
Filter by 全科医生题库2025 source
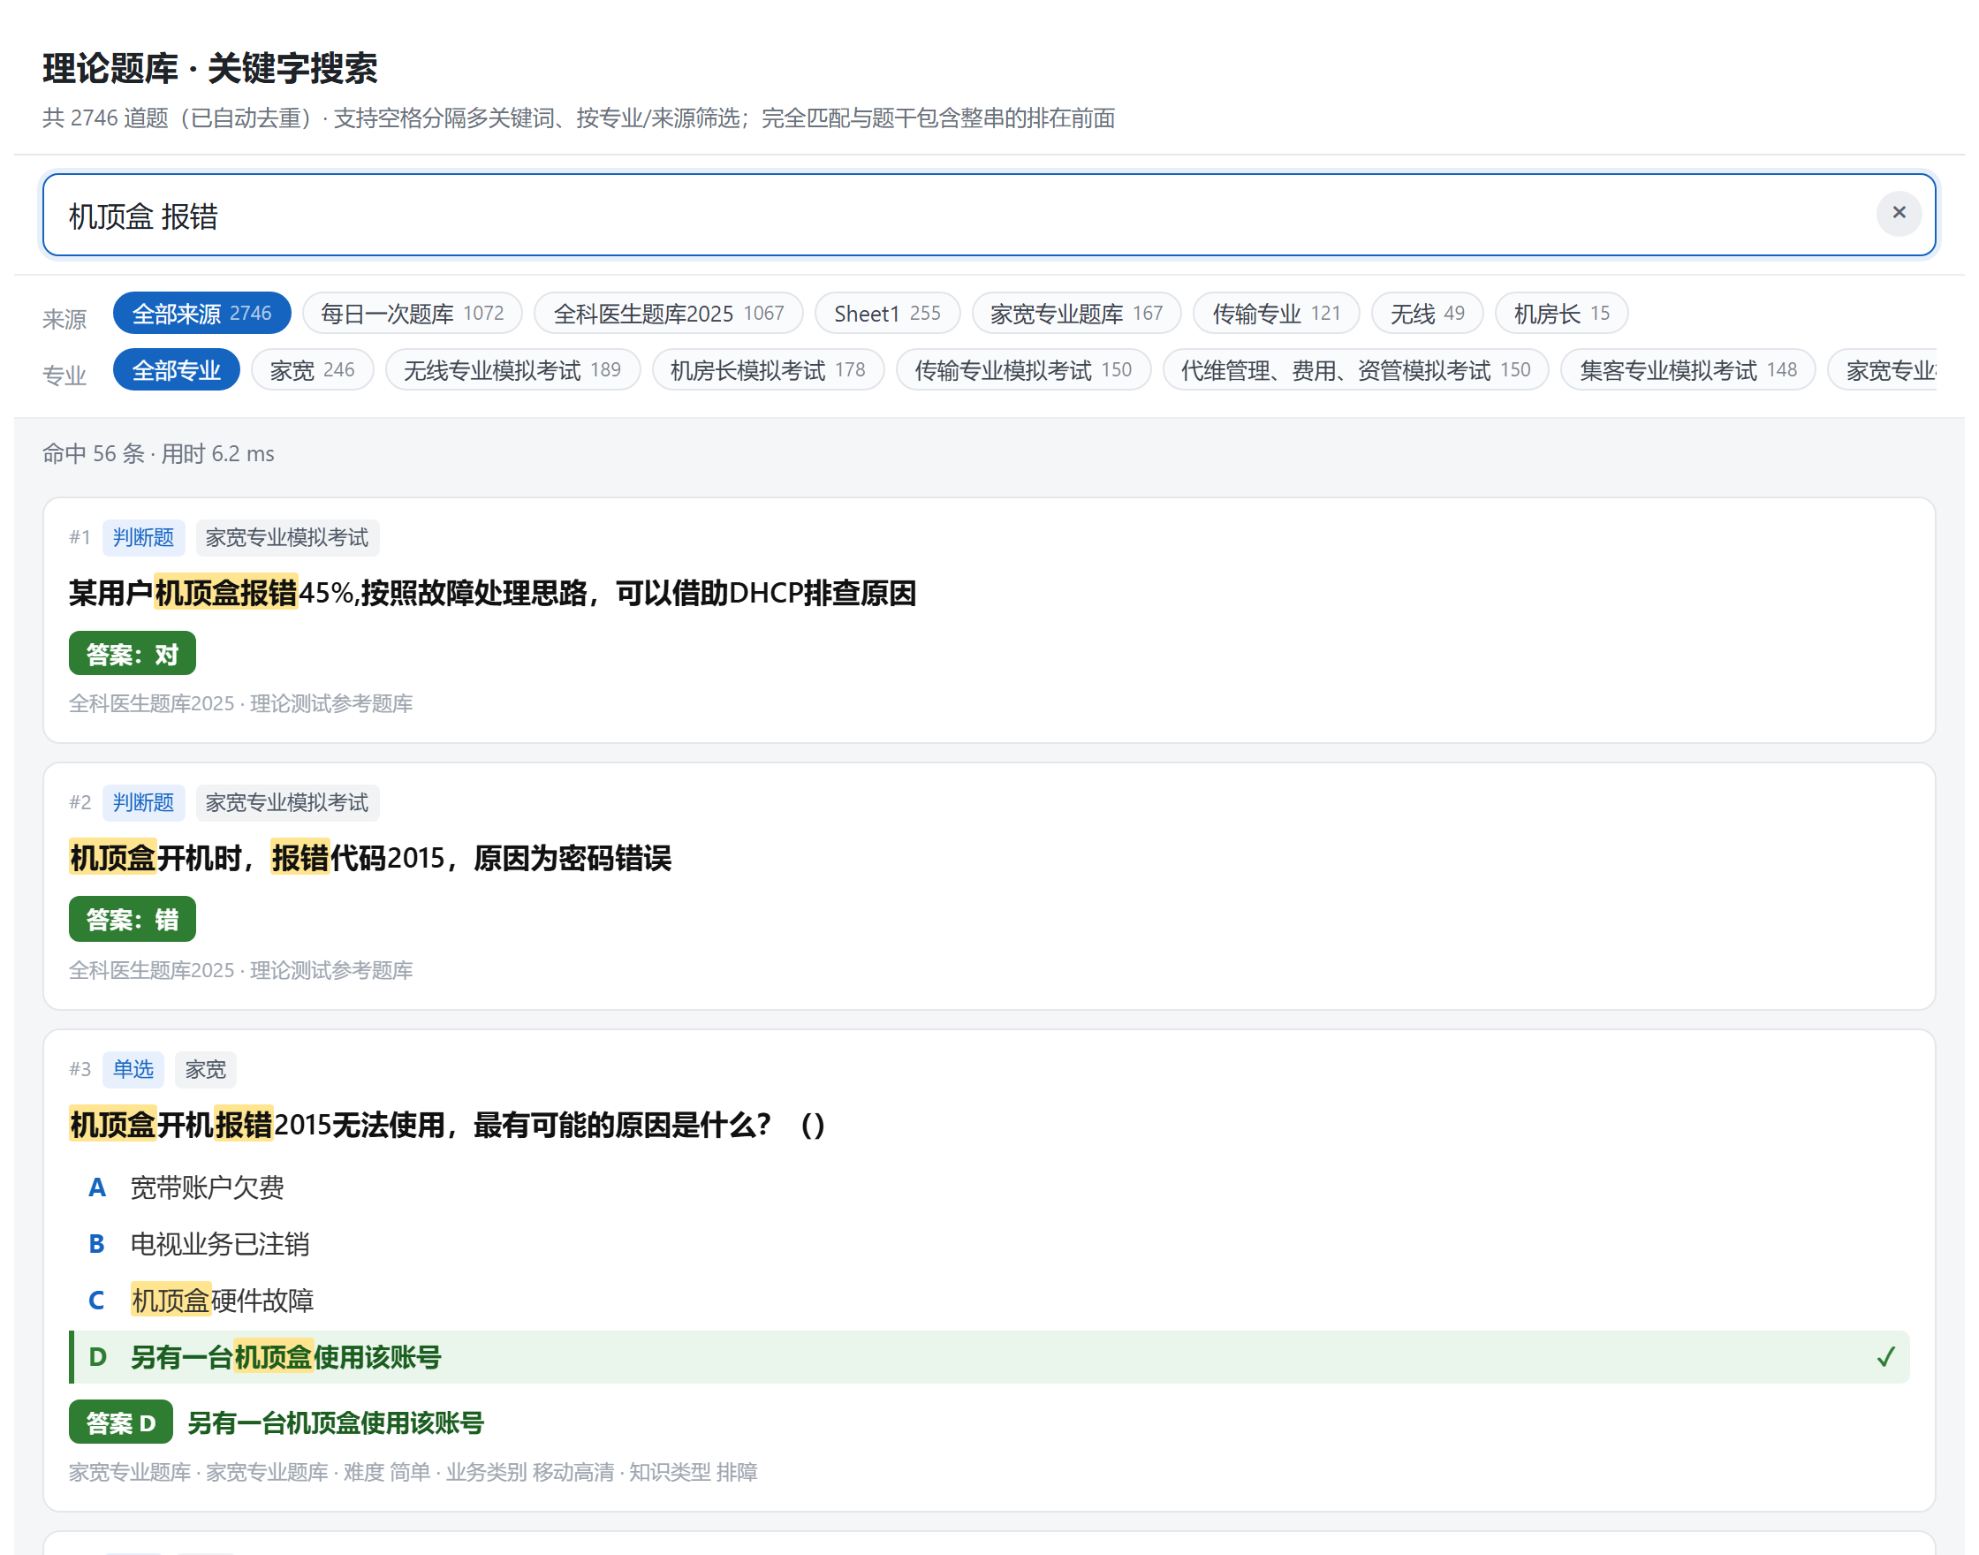pyautogui.click(x=668, y=313)
